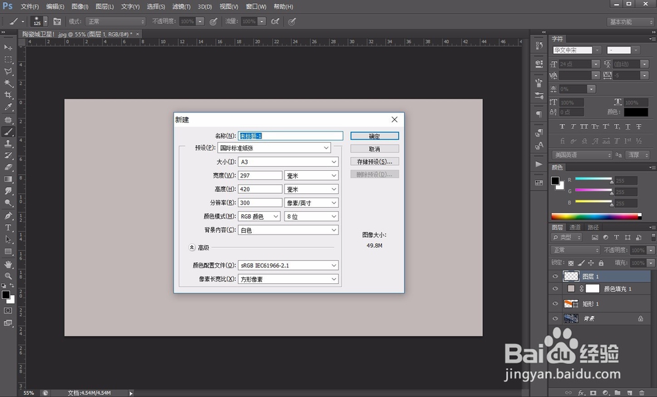
Task: Open bit depth dropdown 8 位
Action: (x=311, y=216)
